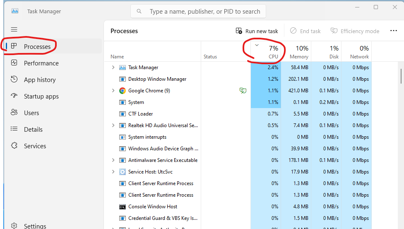The height and width of the screenshot is (229, 404).
Task: Select the first Client Server Runtime Process
Action: click(x=161, y=183)
